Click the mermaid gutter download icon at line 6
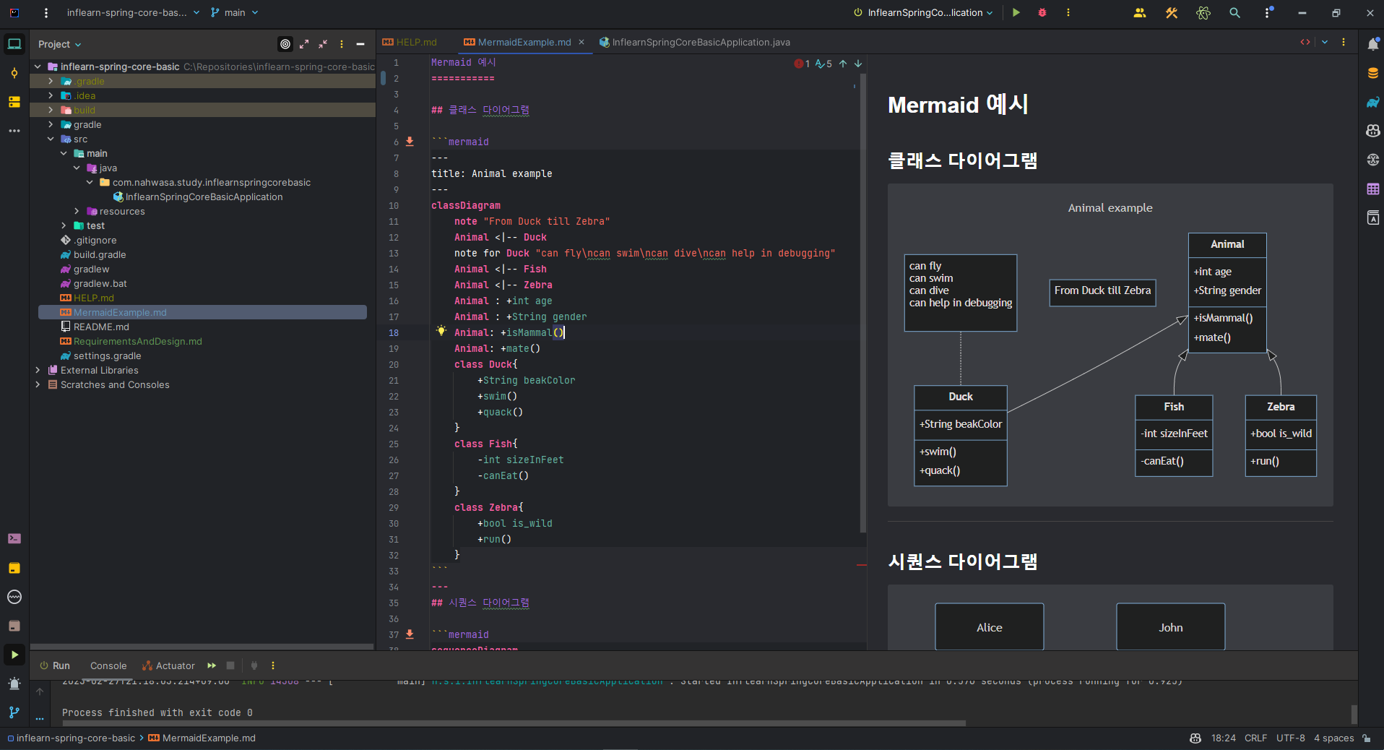The image size is (1384, 750). tap(410, 142)
